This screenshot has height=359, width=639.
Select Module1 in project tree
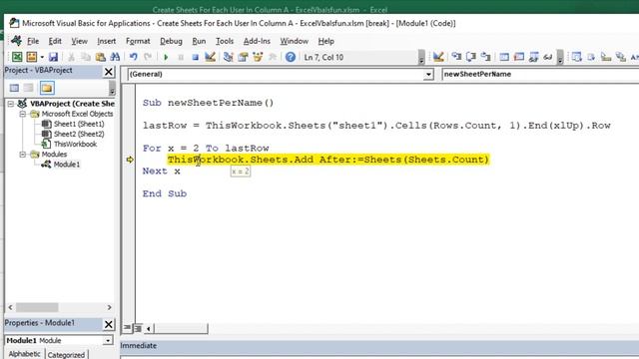[x=67, y=165]
